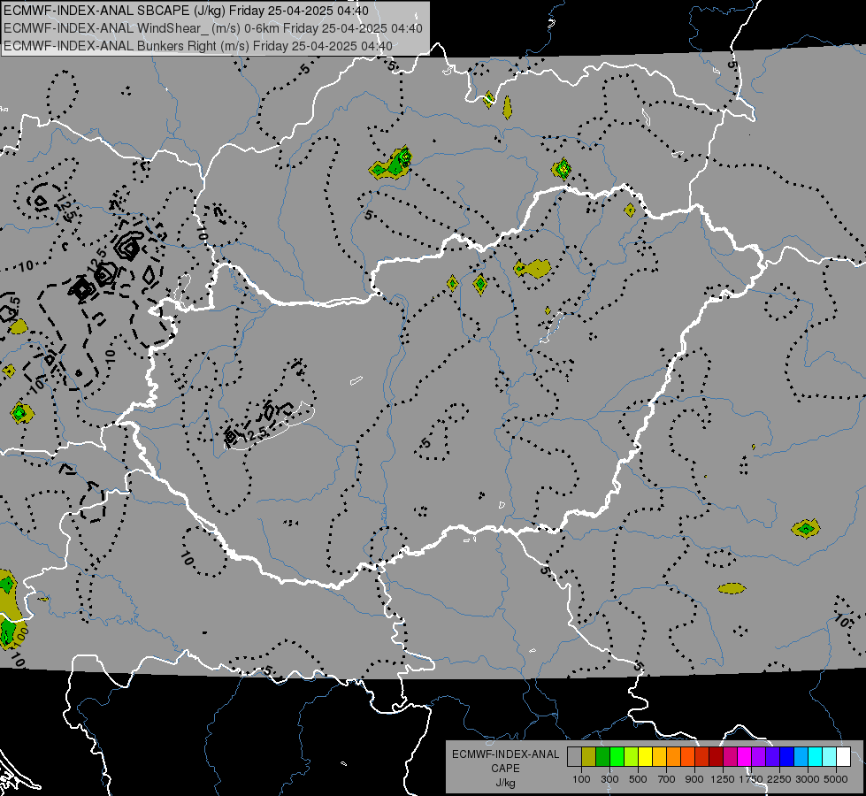The height and width of the screenshot is (796, 866).
Task: Select the pure blue 2250 legend swatch
Action: coord(787,756)
